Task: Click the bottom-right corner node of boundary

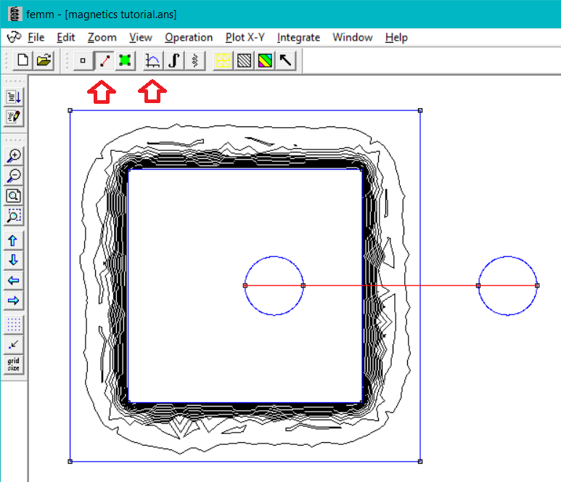Action: pyautogui.click(x=420, y=462)
